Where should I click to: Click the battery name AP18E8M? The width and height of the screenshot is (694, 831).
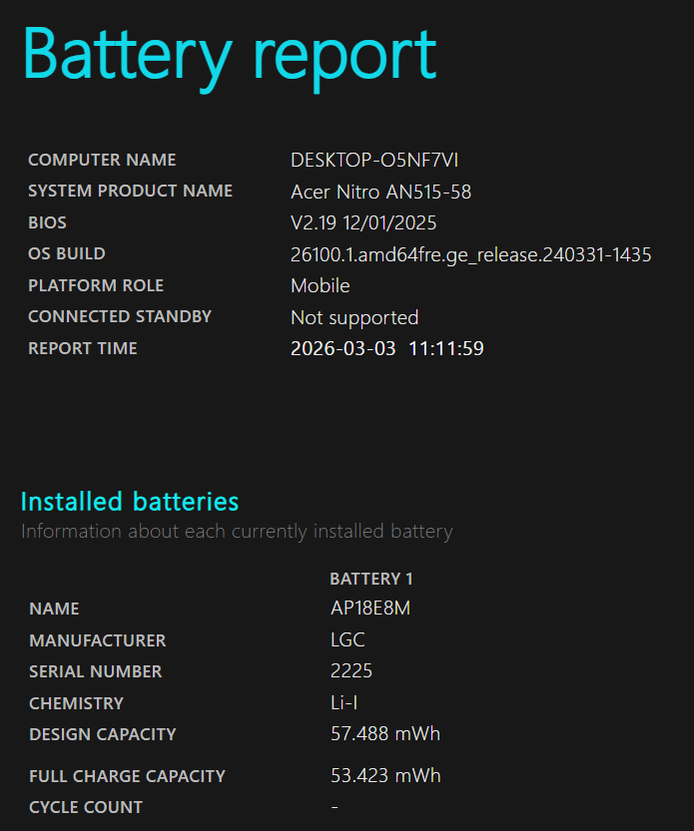point(369,609)
